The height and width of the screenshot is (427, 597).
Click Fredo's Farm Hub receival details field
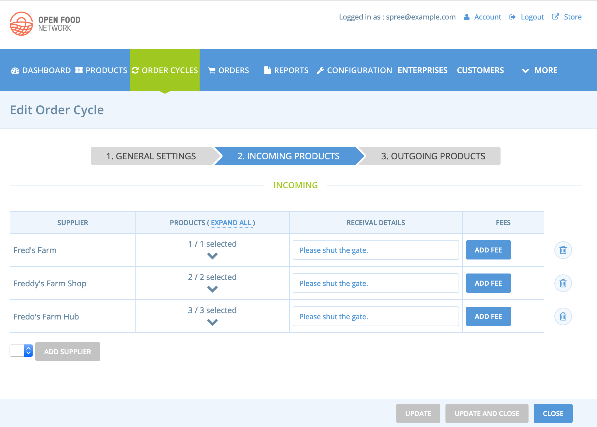pos(375,316)
